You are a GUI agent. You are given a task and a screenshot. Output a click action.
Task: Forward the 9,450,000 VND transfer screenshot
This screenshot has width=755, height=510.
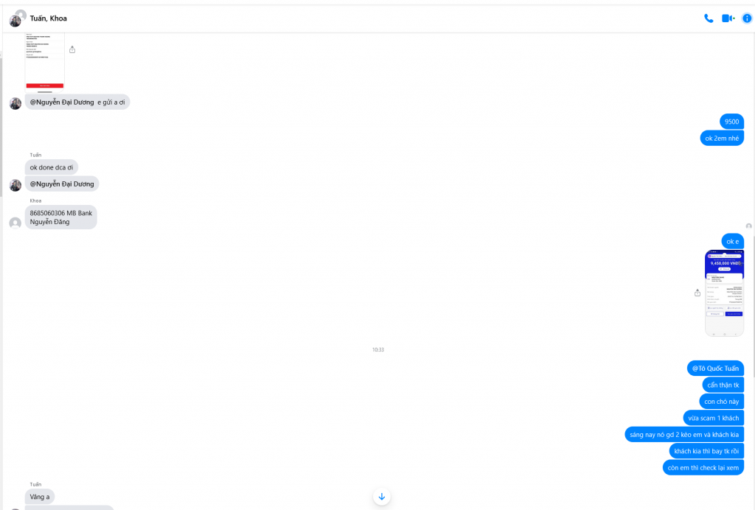coord(697,293)
